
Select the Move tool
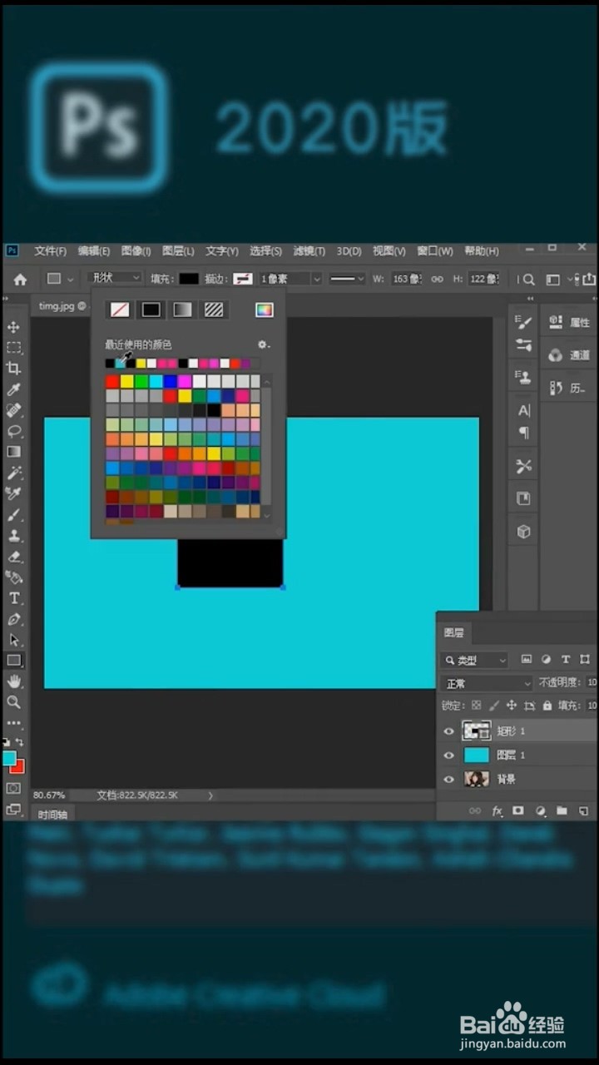13,327
